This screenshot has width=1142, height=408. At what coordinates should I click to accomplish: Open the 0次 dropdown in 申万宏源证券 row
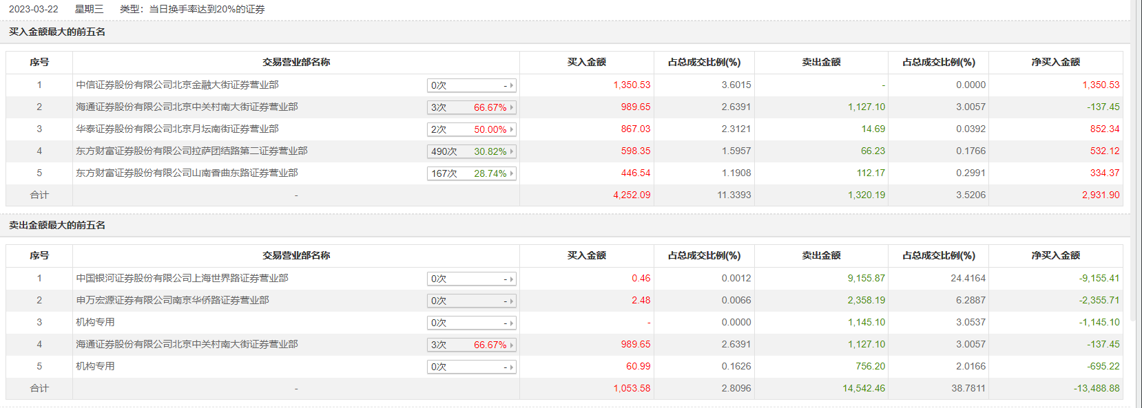[472, 301]
